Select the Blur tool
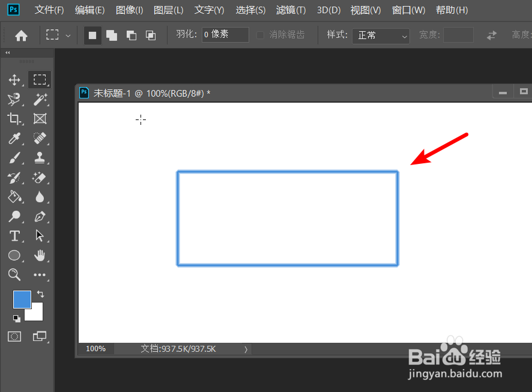532x392 pixels. [x=40, y=197]
